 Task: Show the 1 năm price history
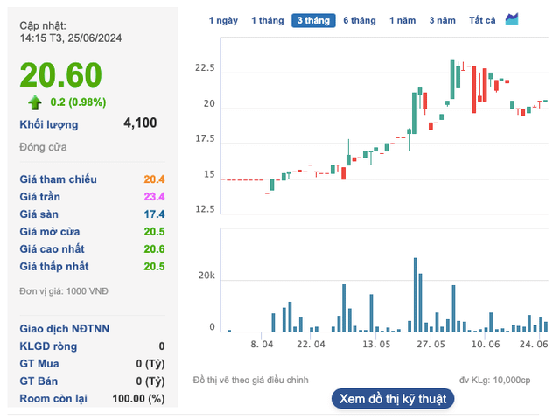pyautogui.click(x=402, y=20)
